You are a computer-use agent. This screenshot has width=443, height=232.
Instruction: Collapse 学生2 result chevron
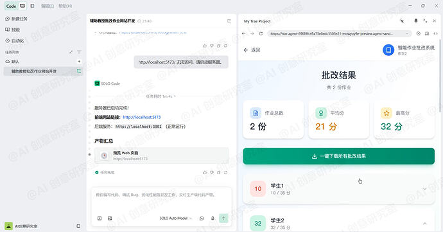(x=424, y=224)
